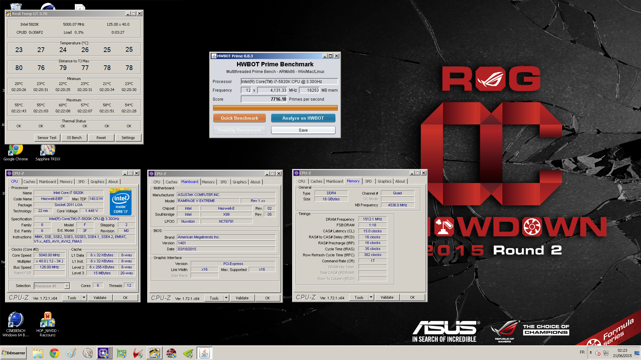Select Graphics tab in the CPU tab CPU-Z window

97,182
